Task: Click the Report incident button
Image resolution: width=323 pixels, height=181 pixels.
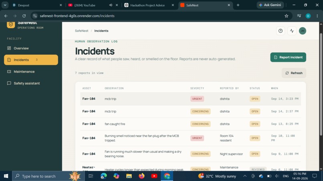Action: click(288, 57)
